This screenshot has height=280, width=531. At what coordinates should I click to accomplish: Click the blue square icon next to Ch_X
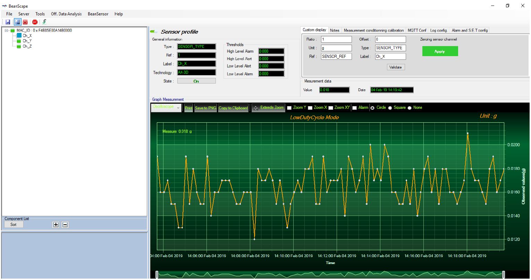pos(19,36)
